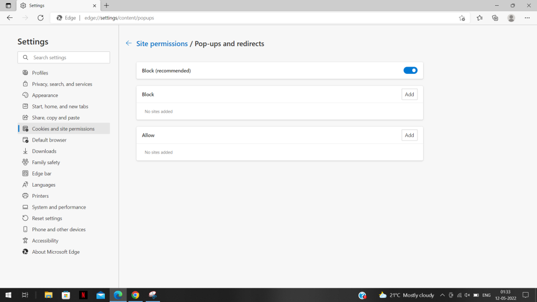Open the Favorites list icon

coord(479,18)
